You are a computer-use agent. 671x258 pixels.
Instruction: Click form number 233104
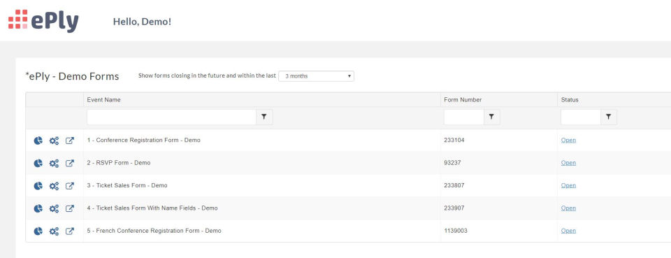(454, 140)
